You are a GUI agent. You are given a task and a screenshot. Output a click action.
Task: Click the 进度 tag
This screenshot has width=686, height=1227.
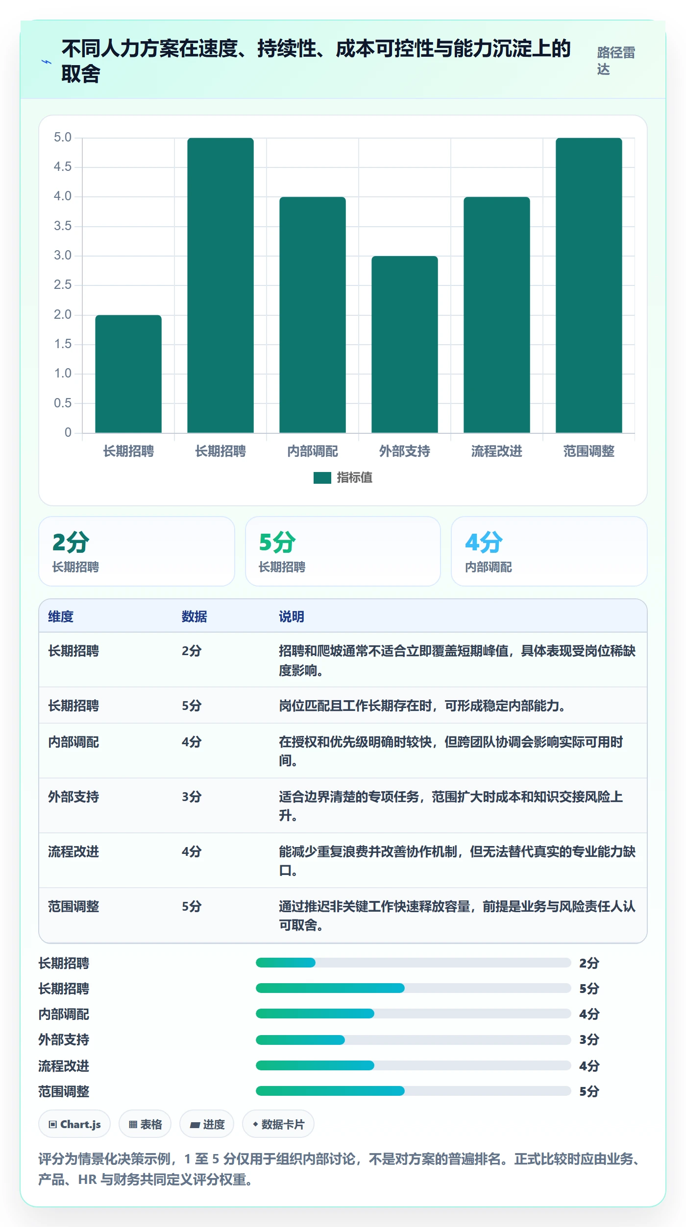coord(207,1124)
